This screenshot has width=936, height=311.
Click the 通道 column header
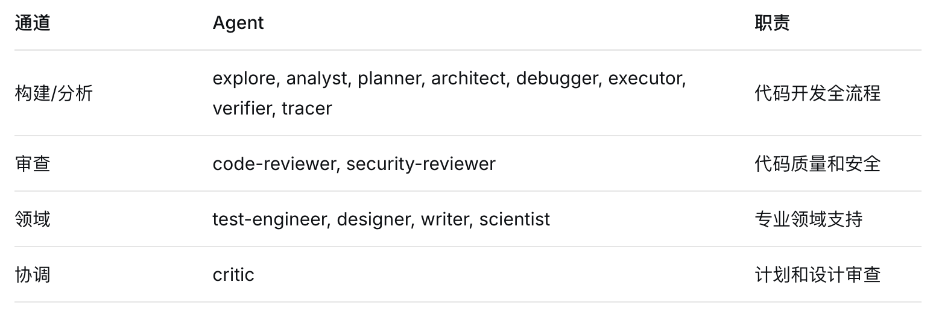[x=33, y=23]
